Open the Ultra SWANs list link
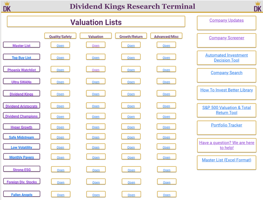This screenshot has height=200, width=263. tap(21, 81)
